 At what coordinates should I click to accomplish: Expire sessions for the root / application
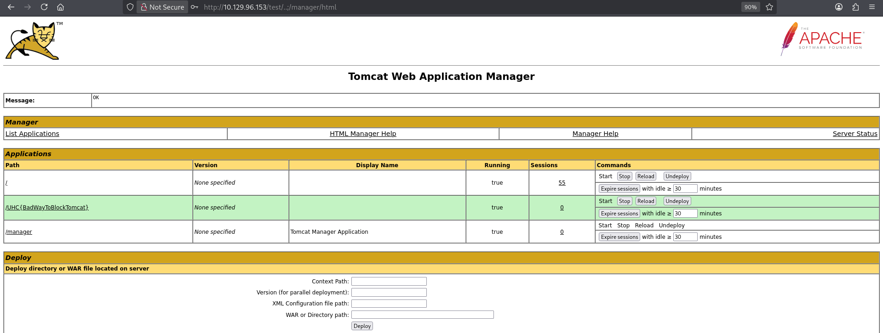coord(619,189)
